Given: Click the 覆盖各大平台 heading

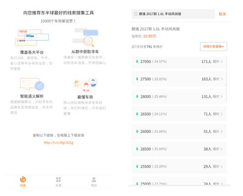Looking at the screenshot, I should (32, 52).
